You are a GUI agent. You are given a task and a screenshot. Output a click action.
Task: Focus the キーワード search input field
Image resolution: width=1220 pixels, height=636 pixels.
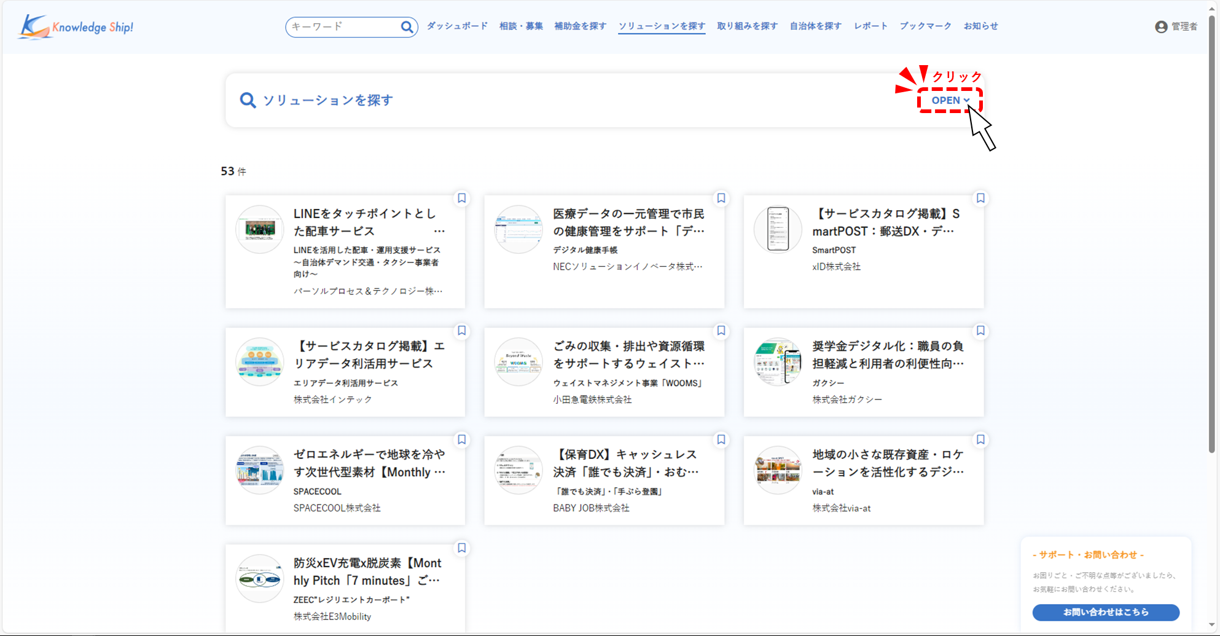344,27
